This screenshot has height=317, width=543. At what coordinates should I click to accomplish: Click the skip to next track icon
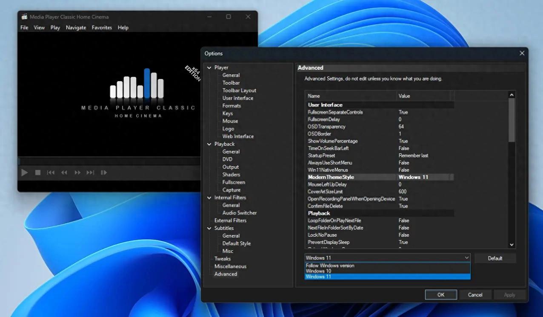90,173
